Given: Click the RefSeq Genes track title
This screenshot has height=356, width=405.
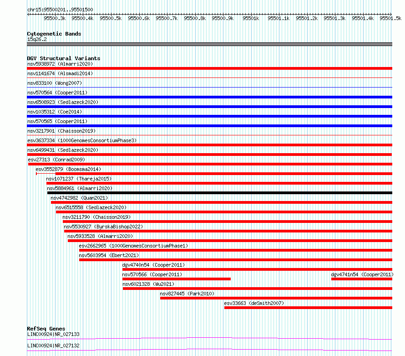Looking at the screenshot, I should 46,329.
